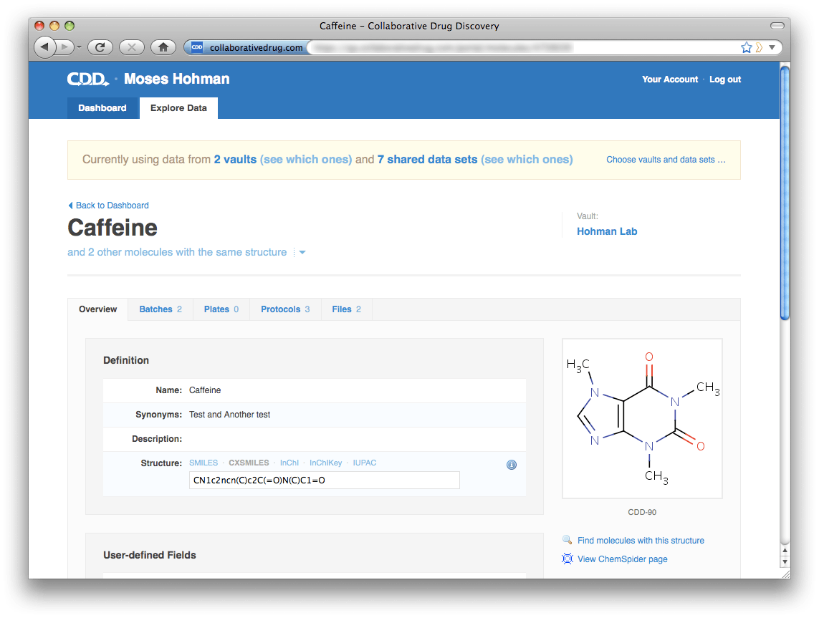Viewport: 819px width, 618px height.
Task: Switch to the Dashboard tab
Action: tap(102, 108)
